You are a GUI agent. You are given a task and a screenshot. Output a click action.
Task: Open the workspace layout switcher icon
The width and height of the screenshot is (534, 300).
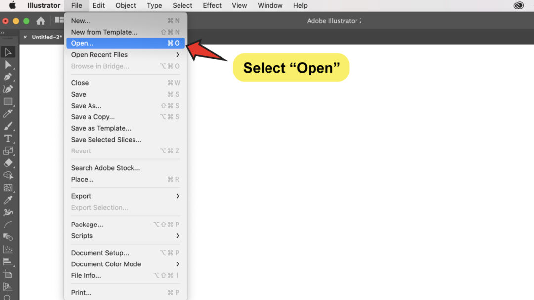click(59, 20)
